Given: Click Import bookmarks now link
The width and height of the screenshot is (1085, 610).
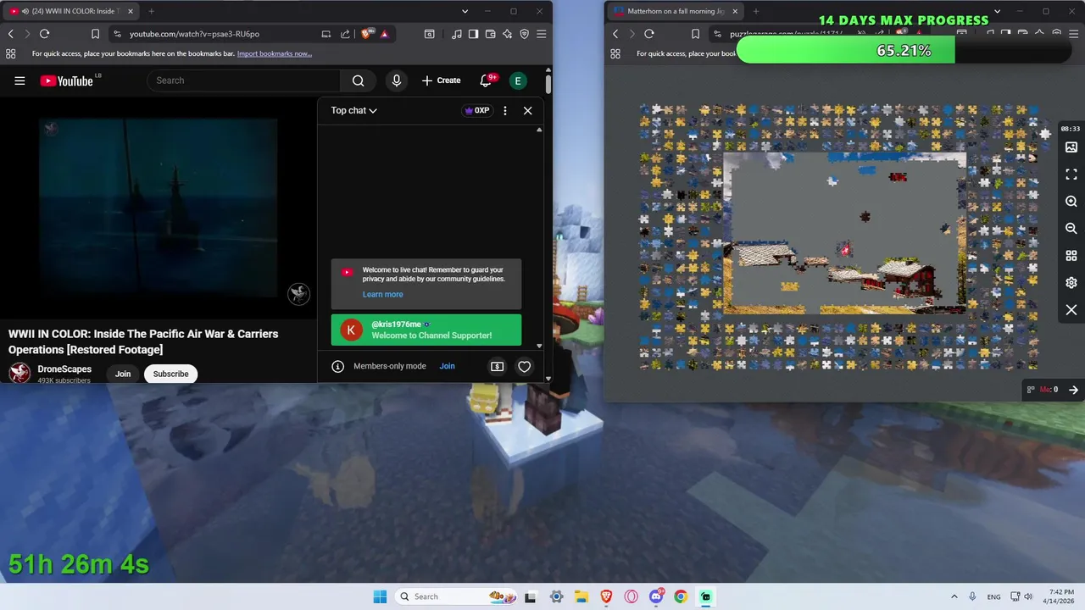Looking at the screenshot, I should point(275,53).
